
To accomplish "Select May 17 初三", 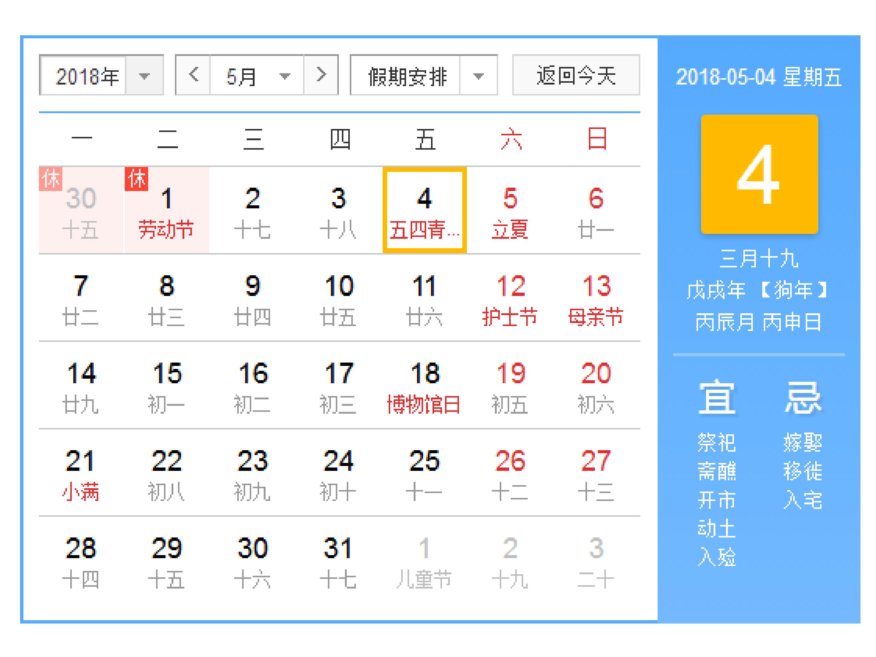I will pyautogui.click(x=339, y=385).
